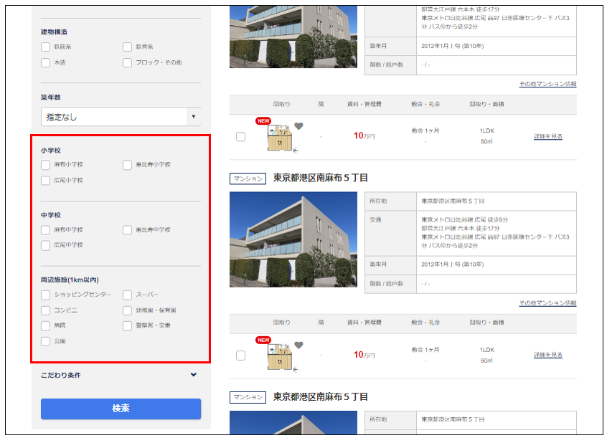Check the 麻布小学校 elementary school checkbox

(x=46, y=165)
